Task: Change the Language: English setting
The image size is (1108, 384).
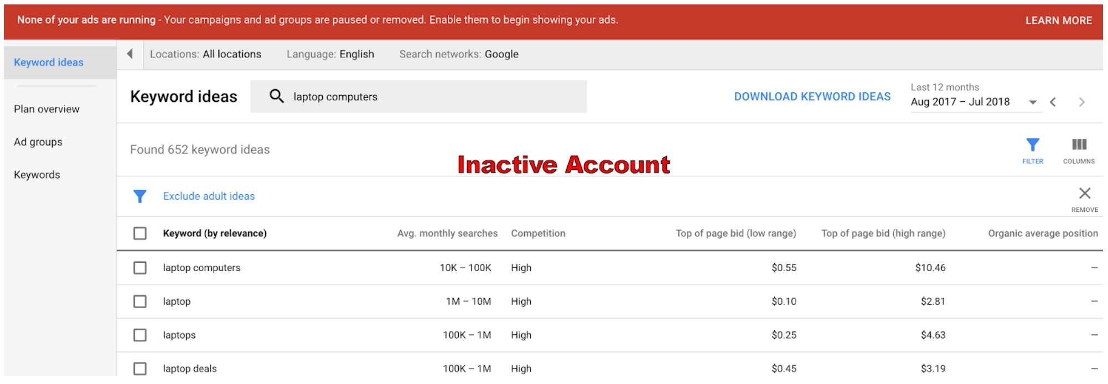Action: point(330,54)
